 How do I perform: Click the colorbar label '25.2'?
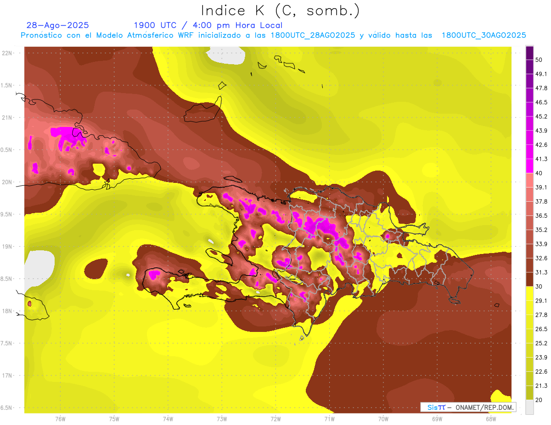pos(541,343)
